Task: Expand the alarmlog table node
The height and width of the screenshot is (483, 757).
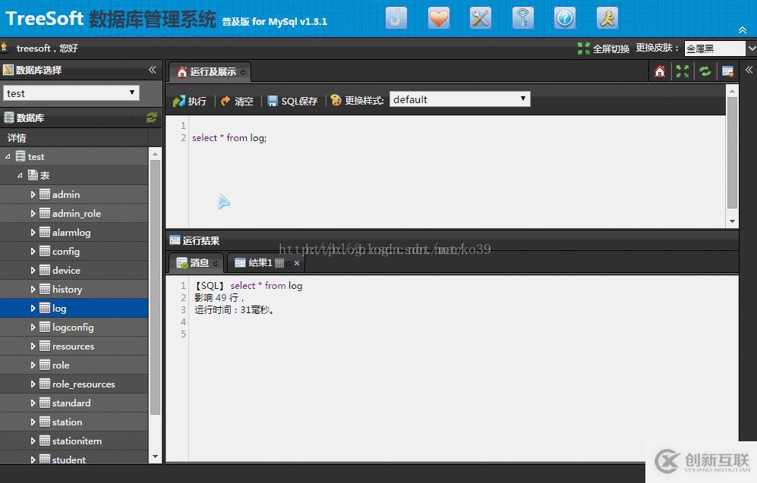Action: click(33, 232)
